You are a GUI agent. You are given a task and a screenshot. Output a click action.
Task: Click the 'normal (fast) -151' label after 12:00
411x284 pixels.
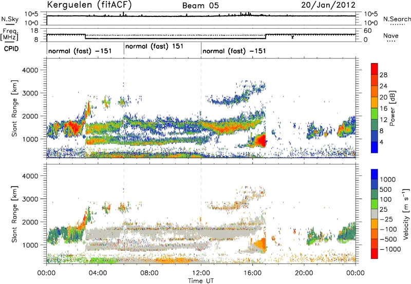pos(234,51)
